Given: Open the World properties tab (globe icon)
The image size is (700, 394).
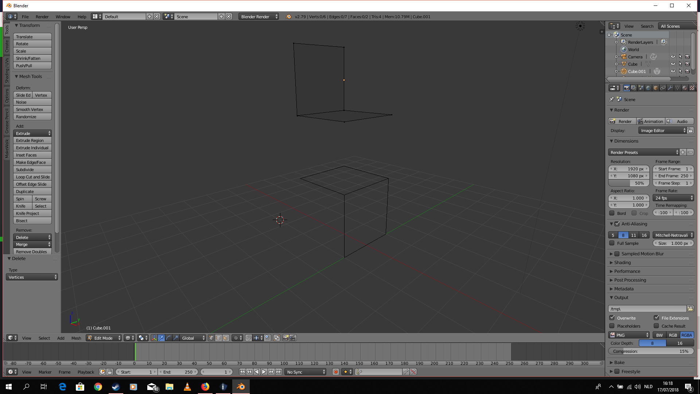Looking at the screenshot, I should click(x=648, y=88).
